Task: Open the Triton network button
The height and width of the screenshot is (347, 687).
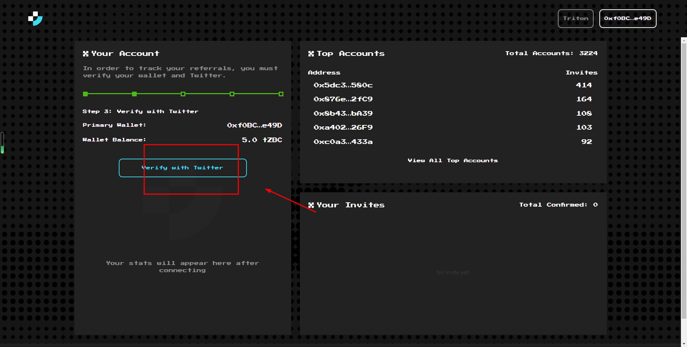Action: [575, 18]
